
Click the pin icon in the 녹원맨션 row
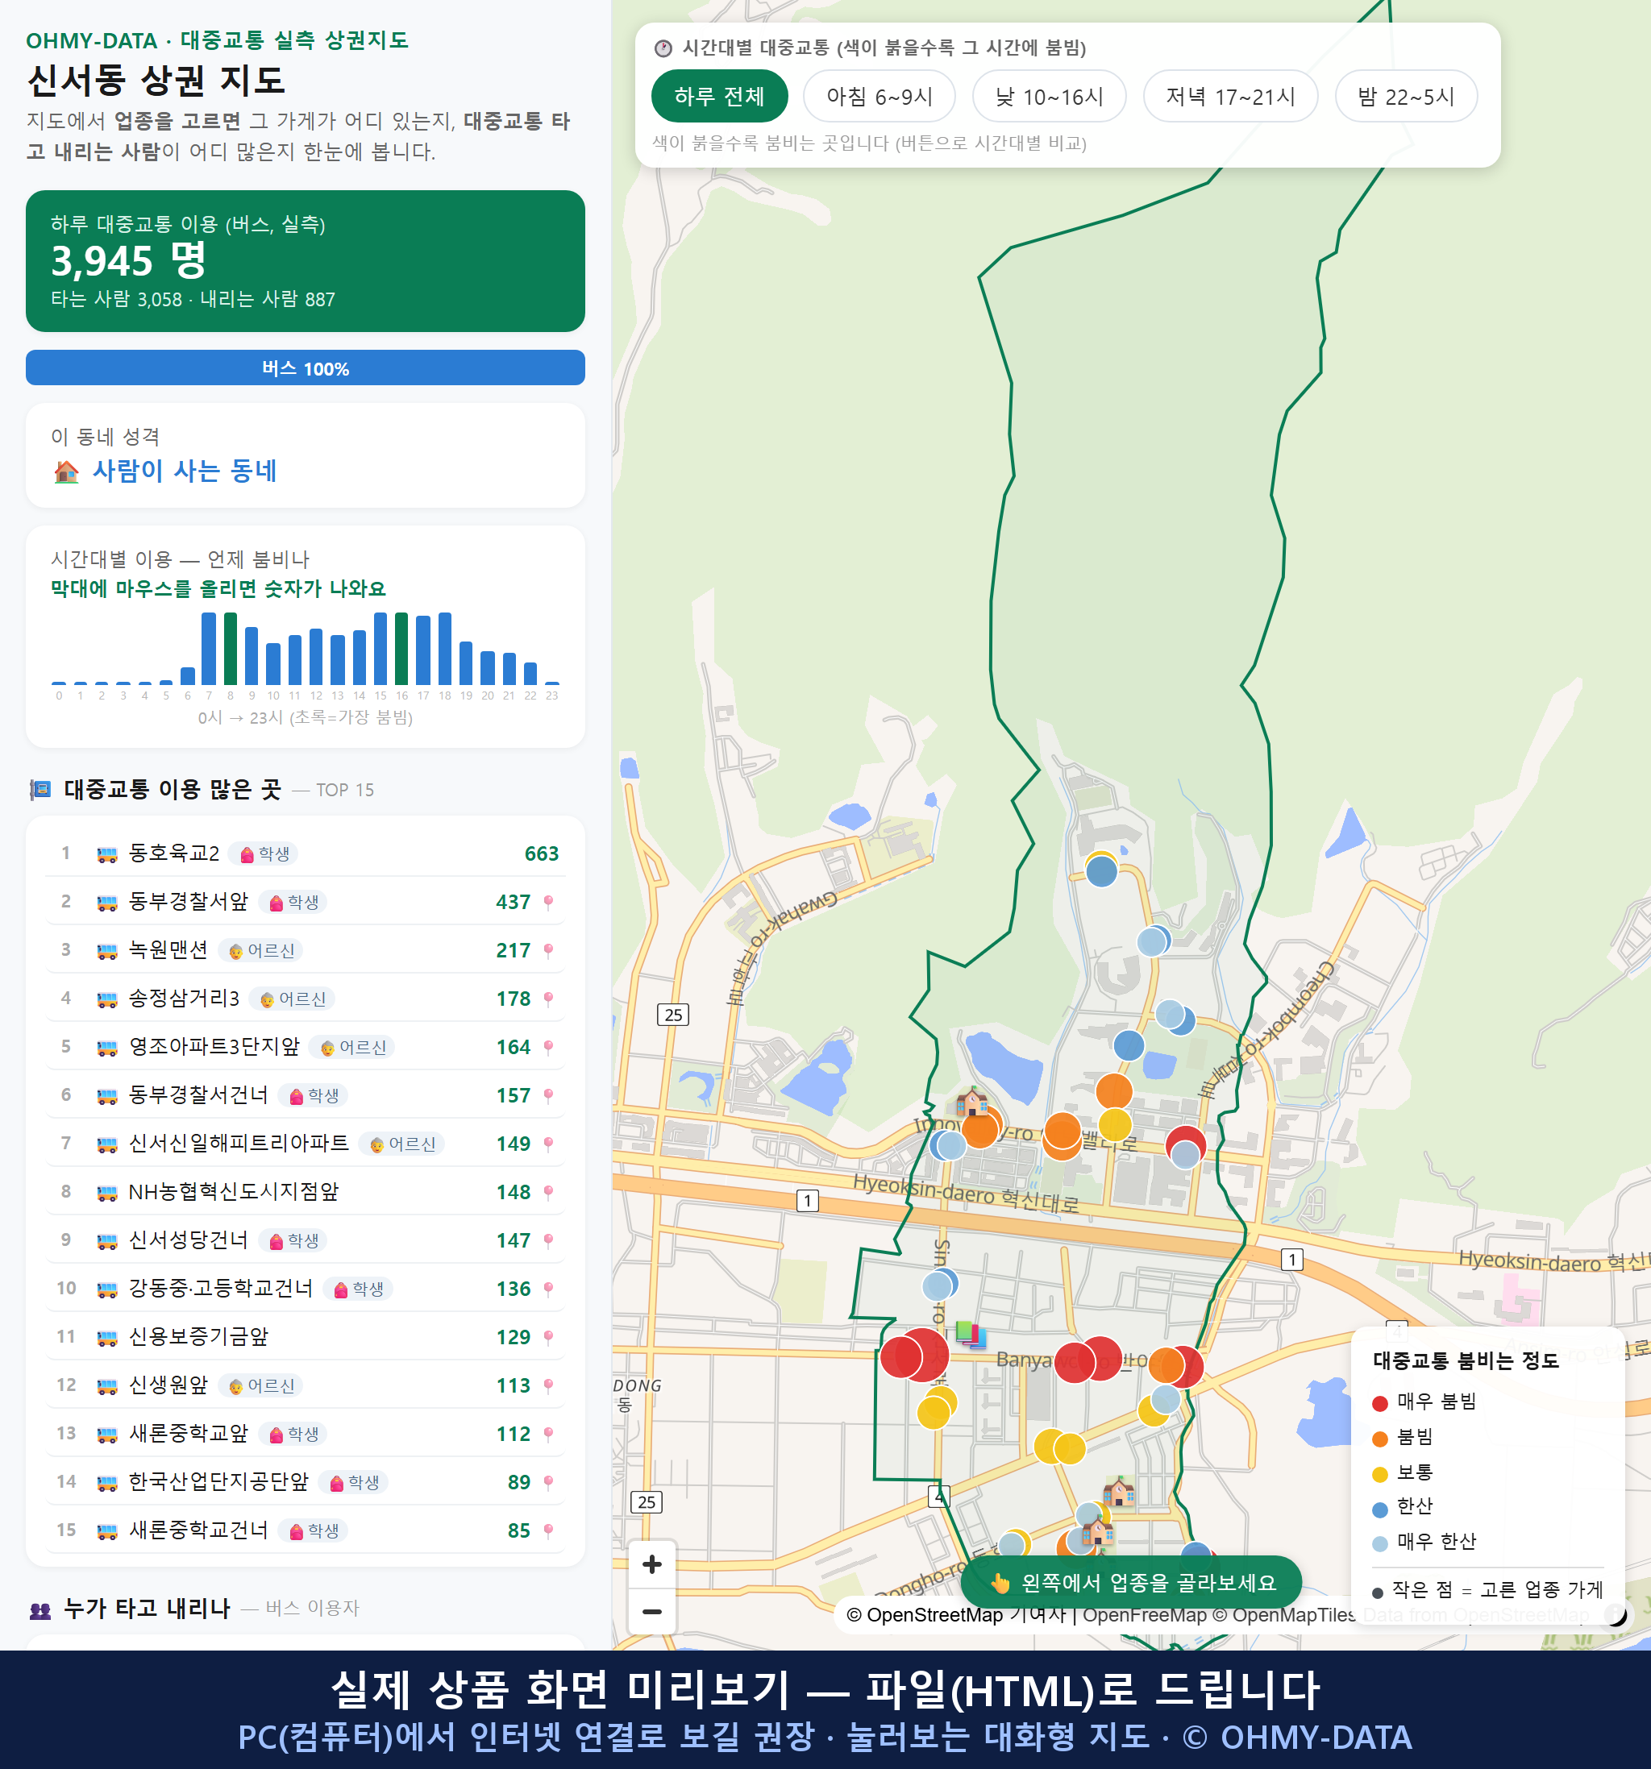tap(548, 950)
